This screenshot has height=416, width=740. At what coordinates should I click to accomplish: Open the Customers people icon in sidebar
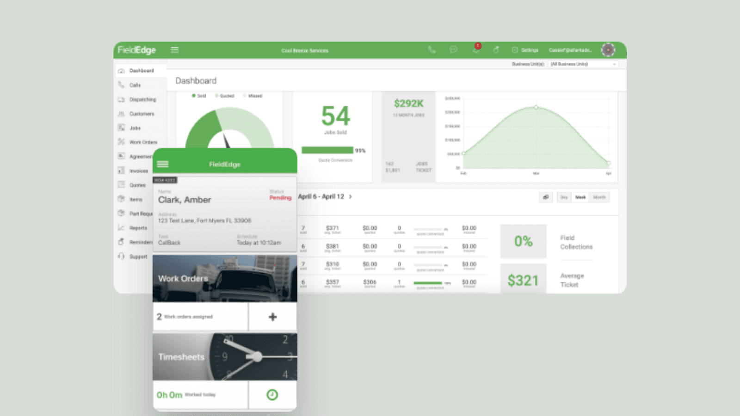click(x=121, y=114)
